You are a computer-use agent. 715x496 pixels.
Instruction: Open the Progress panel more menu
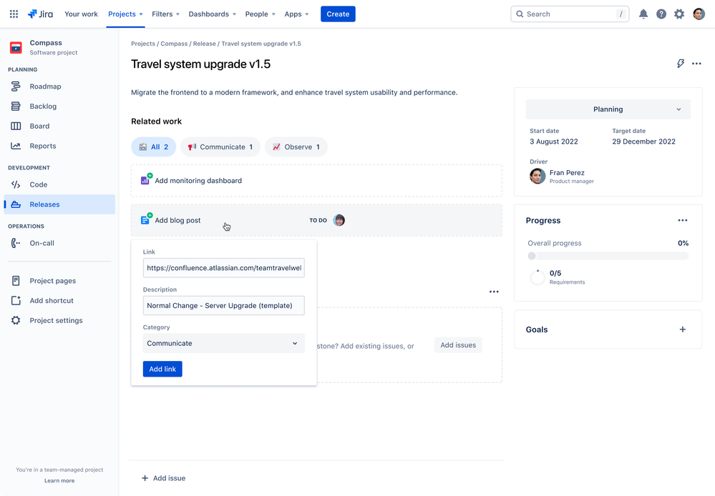(682, 220)
